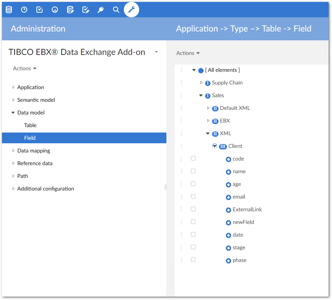Open Actions menu above the field tree
The image size is (332, 300).
188,53
